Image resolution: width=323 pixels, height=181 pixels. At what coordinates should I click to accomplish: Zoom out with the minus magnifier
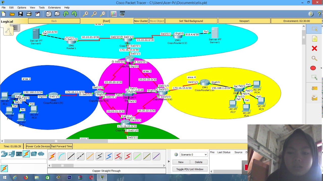[x=103, y=14]
